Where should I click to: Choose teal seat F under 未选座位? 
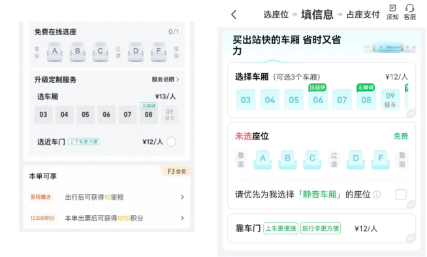381,160
